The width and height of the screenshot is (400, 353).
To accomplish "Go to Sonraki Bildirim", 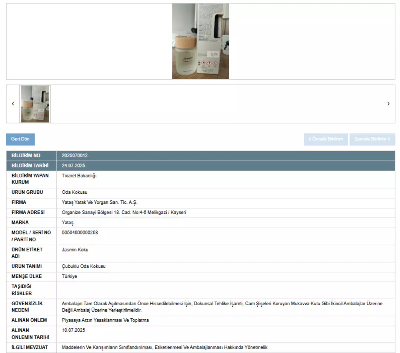I will (372, 139).
